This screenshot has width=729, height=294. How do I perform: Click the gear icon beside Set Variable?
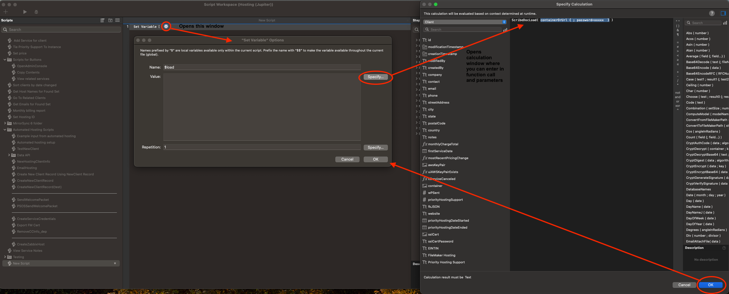[166, 26]
